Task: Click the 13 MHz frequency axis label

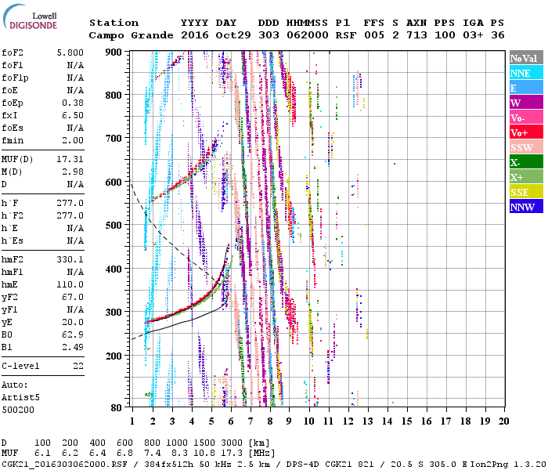Action: pos(368,421)
